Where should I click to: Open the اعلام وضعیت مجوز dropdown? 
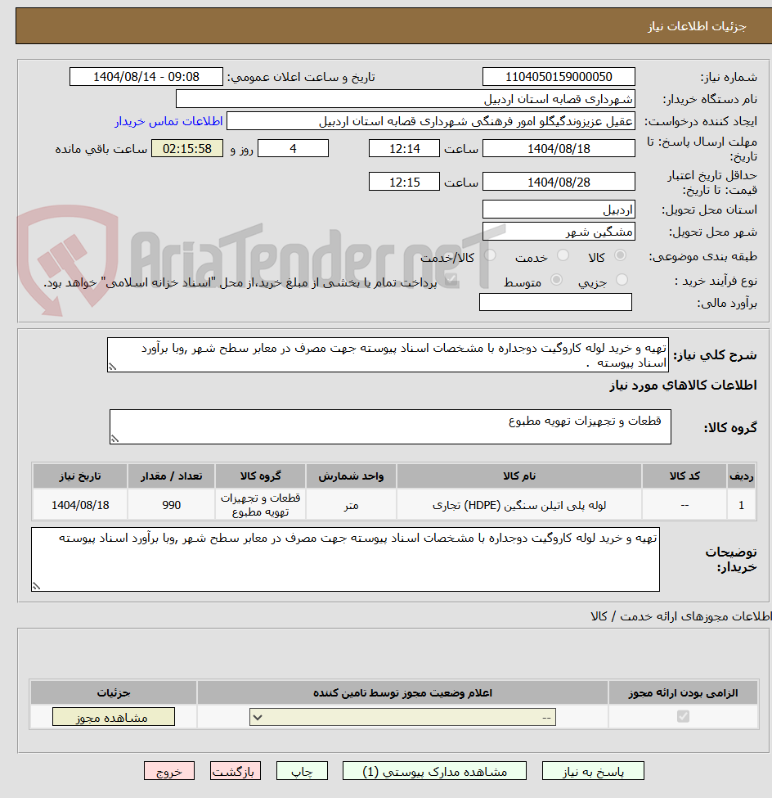[403, 717]
